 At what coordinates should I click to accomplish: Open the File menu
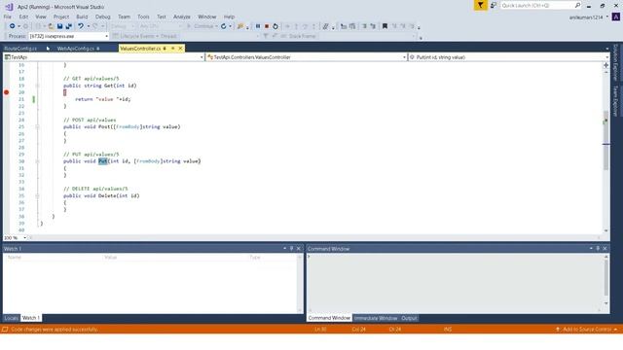coord(8,17)
